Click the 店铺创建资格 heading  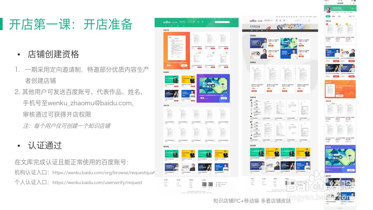53,54
